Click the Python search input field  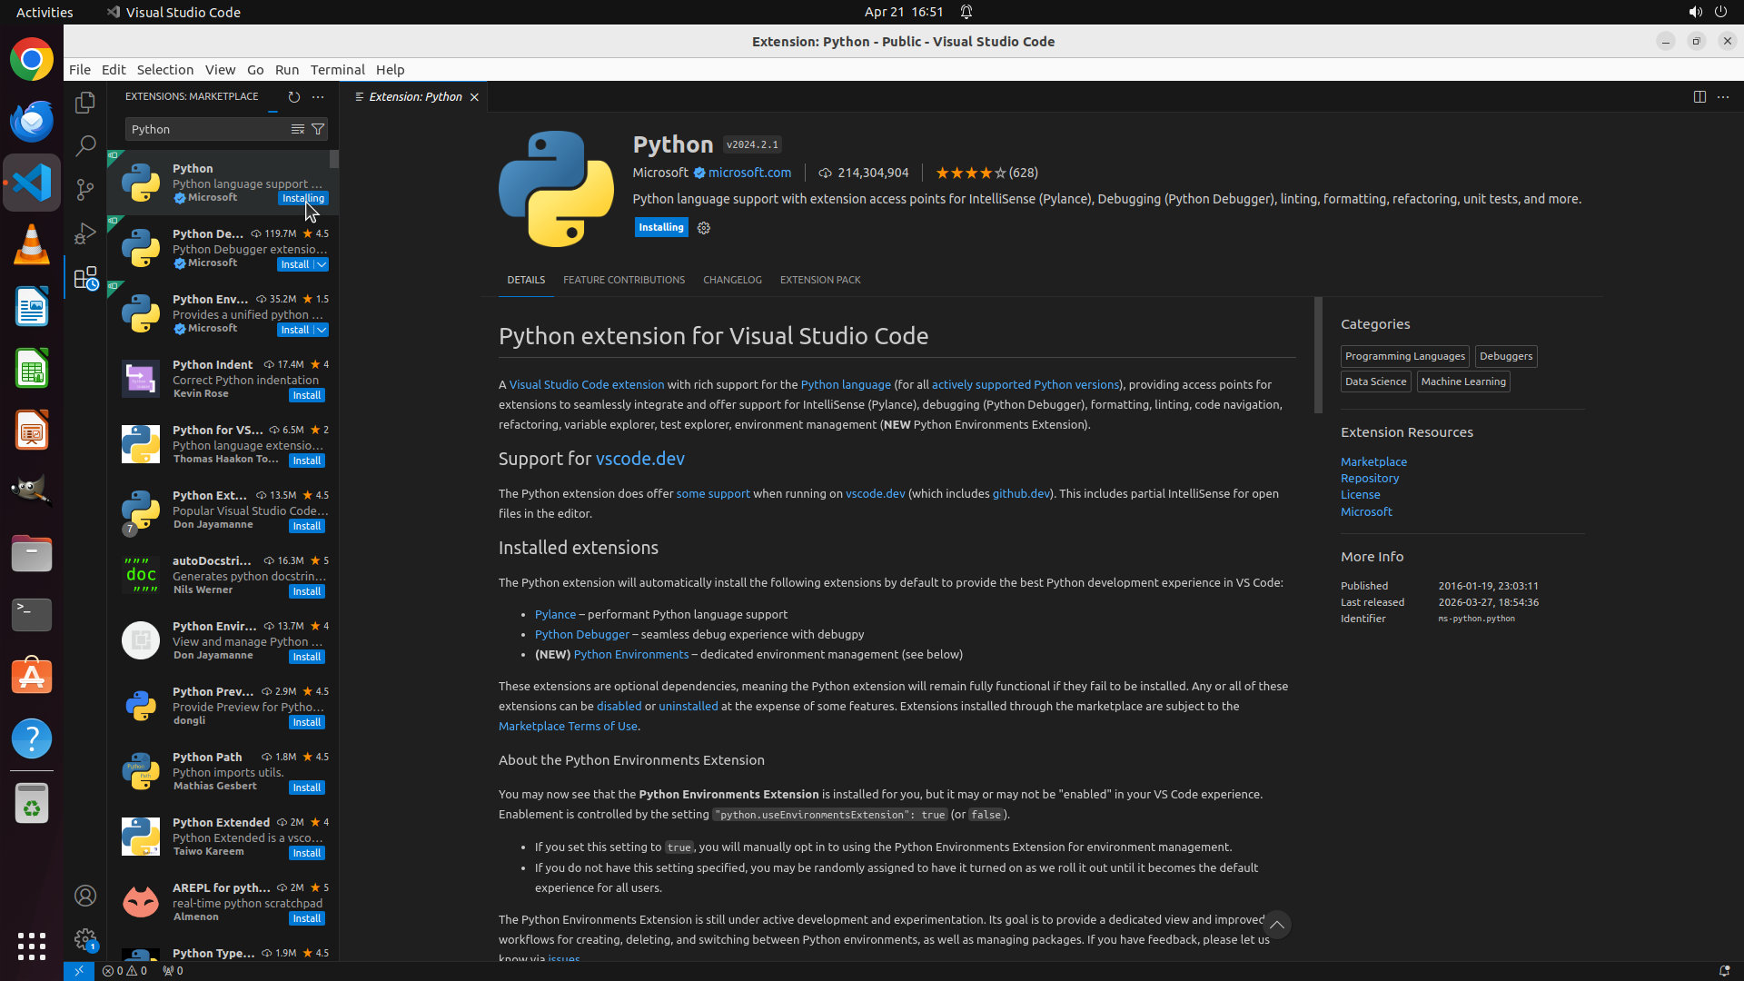tap(204, 129)
